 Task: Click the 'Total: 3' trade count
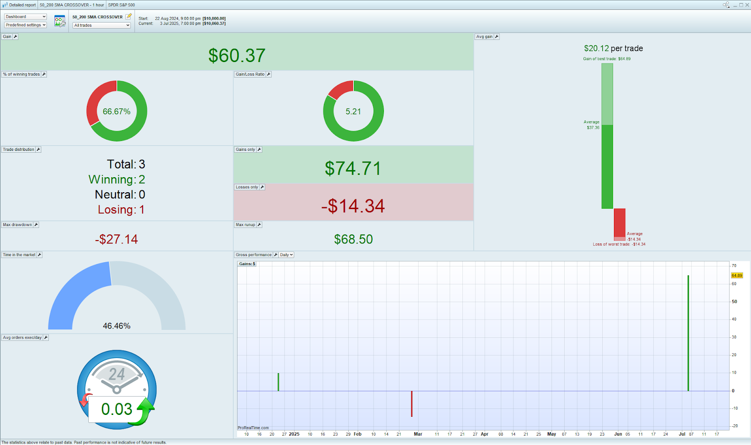click(126, 164)
